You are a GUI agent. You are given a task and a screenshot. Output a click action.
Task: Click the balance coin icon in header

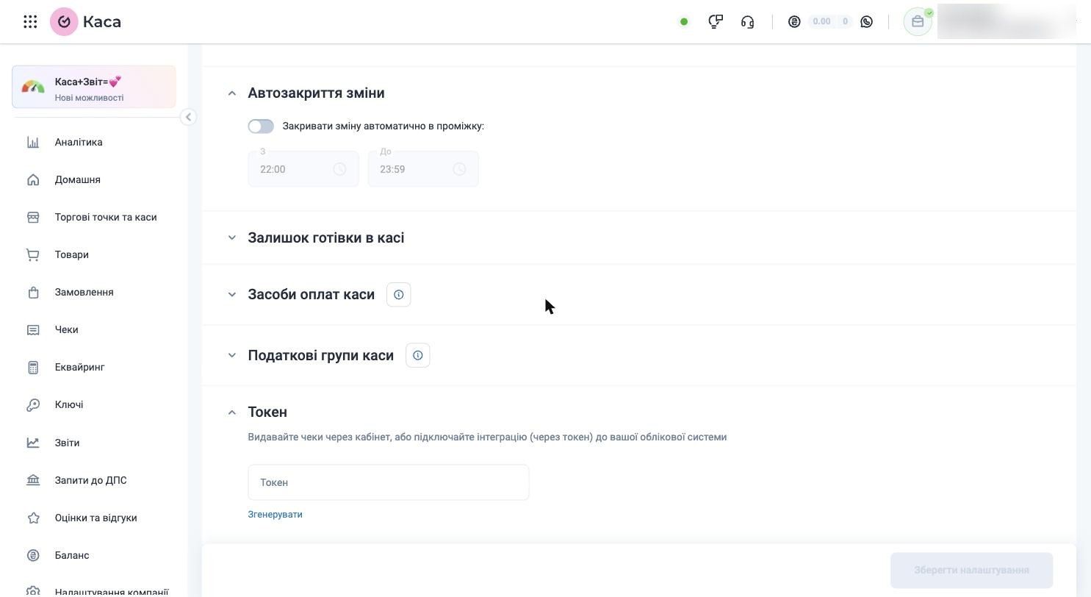click(794, 22)
